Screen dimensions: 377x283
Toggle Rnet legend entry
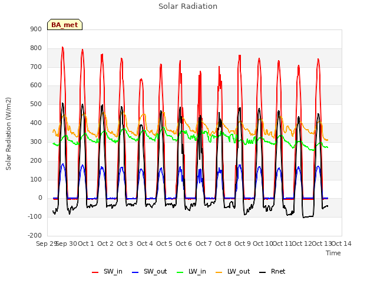pyautogui.click(x=272, y=271)
